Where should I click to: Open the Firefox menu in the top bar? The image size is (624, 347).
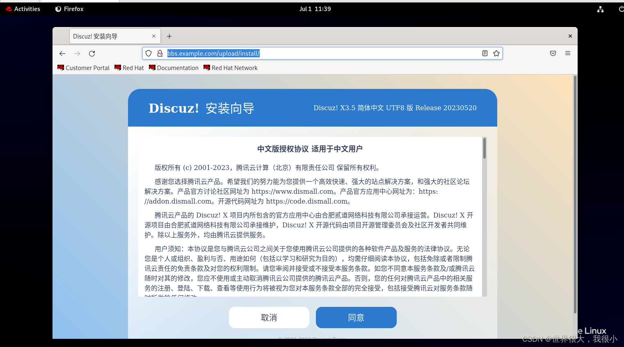[x=69, y=9]
